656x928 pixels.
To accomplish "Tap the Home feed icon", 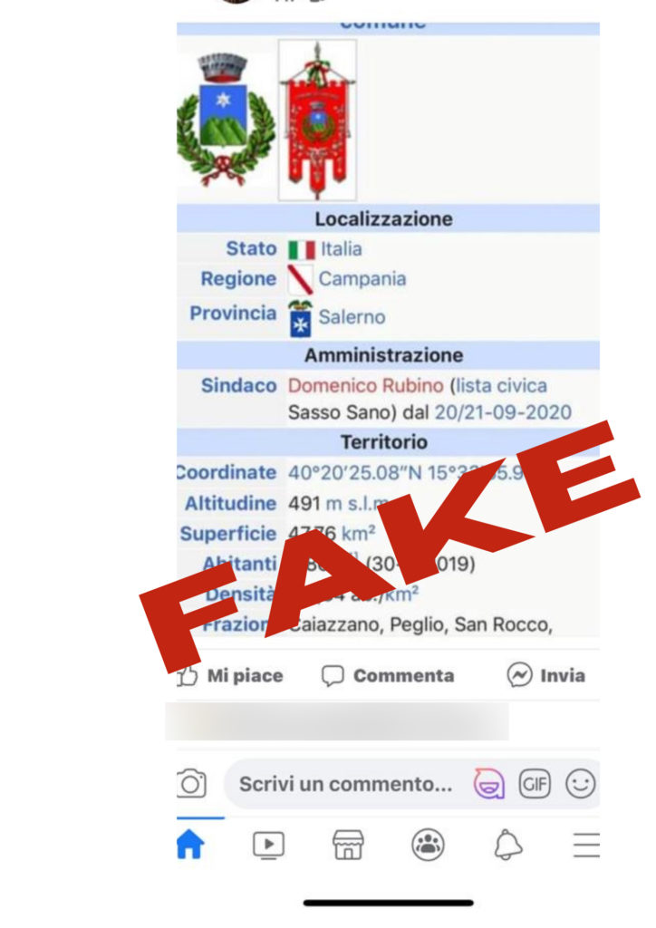I will tap(190, 845).
